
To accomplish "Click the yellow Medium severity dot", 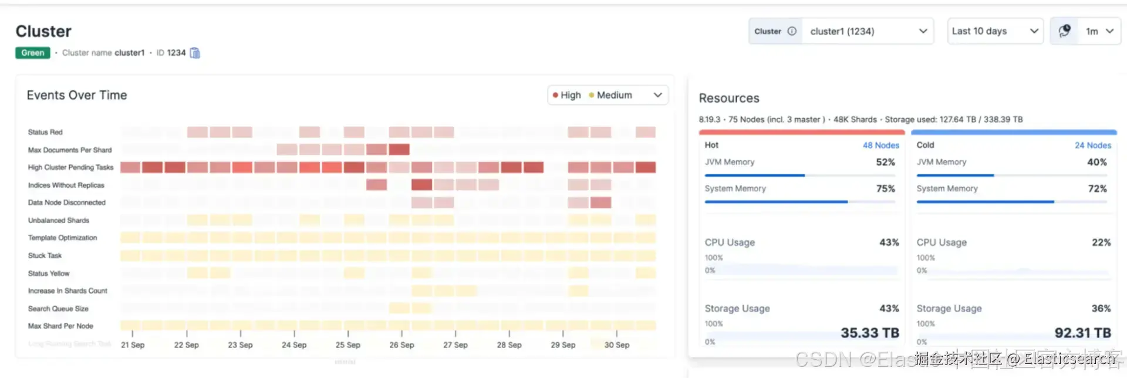I will 592,95.
